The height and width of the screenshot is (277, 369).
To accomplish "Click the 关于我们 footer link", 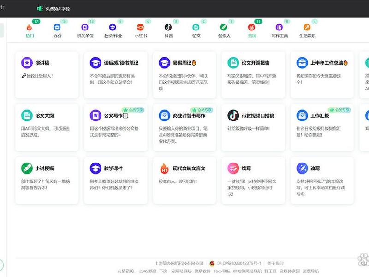I will click(x=275, y=263).
